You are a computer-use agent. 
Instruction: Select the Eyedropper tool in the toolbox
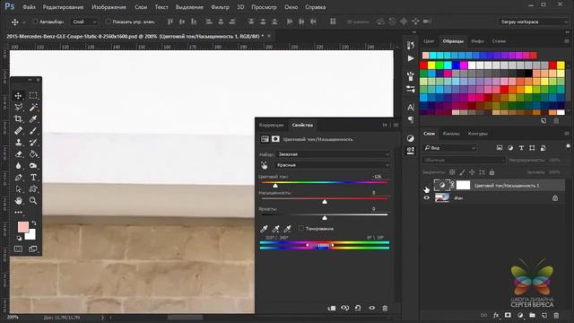click(x=33, y=118)
